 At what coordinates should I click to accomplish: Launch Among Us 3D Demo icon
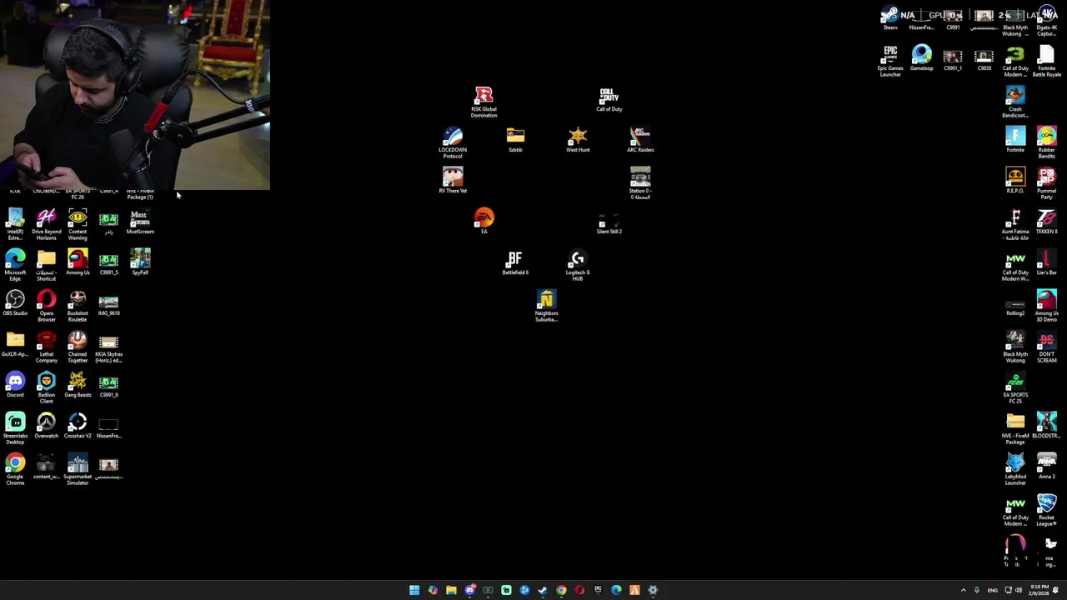(x=1046, y=306)
